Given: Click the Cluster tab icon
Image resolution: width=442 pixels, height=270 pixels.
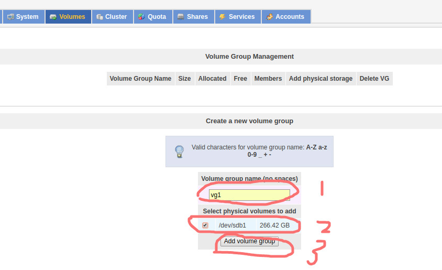Looking at the screenshot, I should [99, 17].
